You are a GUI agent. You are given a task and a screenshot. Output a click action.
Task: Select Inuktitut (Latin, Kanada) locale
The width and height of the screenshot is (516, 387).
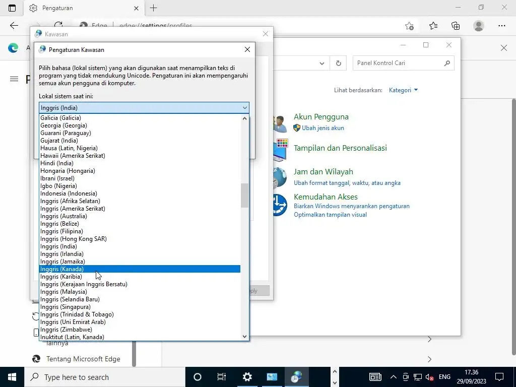tap(140, 337)
